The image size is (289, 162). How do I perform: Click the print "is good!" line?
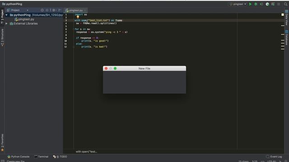pos(95,41)
